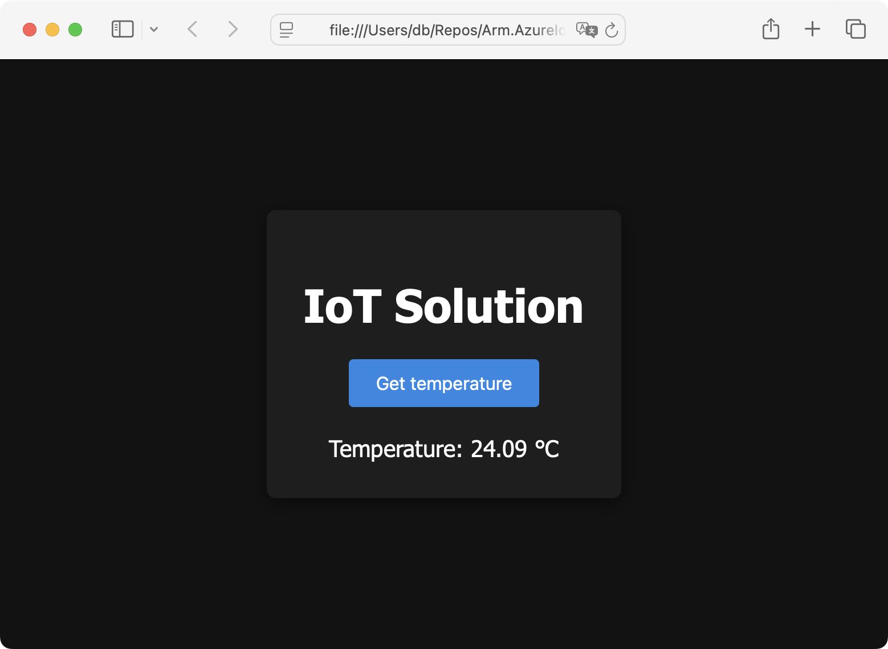Open the sidebar tab group dropdown chevron
The image size is (888, 649).
click(154, 30)
